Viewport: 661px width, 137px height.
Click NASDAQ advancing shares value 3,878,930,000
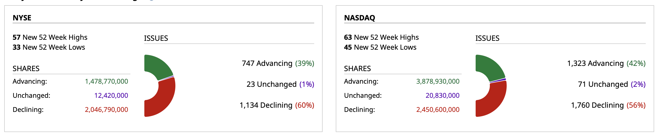pyautogui.click(x=438, y=81)
